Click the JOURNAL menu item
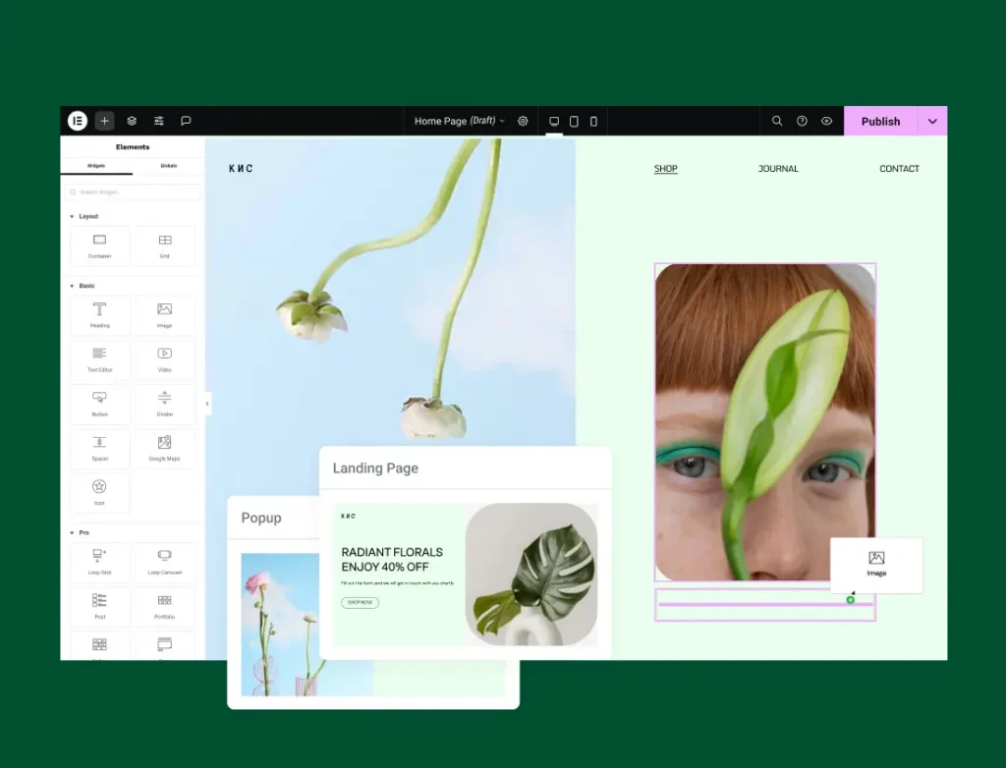The width and height of the screenshot is (1006, 768). coord(778,169)
